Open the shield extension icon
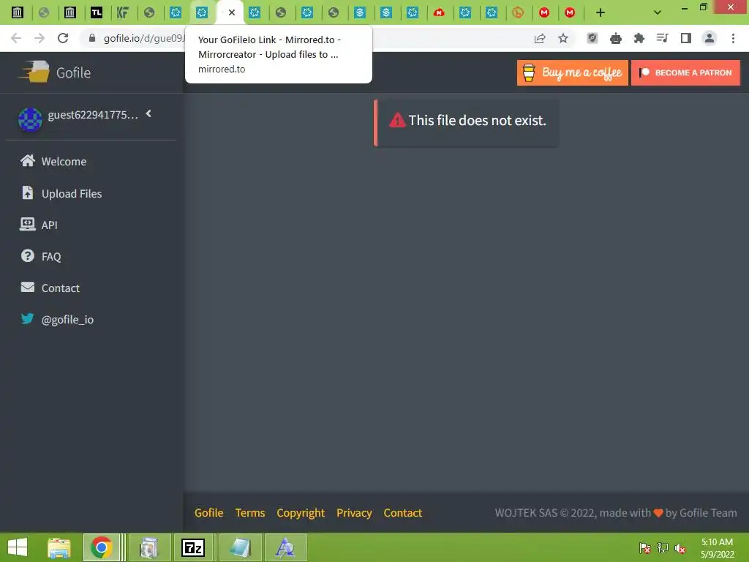Screen dimensions: 749x562 pyautogui.click(x=592, y=38)
